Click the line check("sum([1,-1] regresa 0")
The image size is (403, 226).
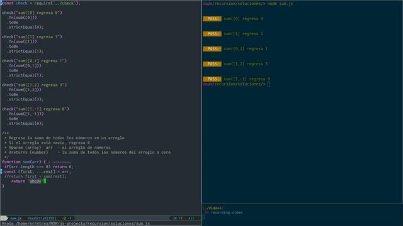35,109
